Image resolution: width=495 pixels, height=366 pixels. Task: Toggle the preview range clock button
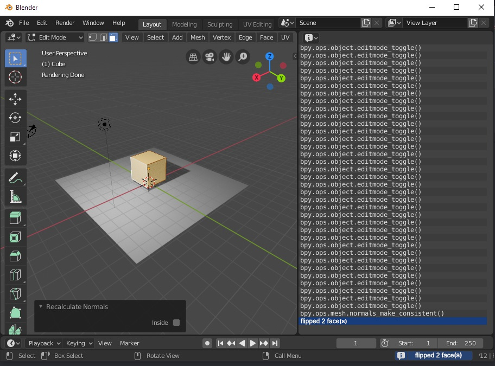click(384, 343)
